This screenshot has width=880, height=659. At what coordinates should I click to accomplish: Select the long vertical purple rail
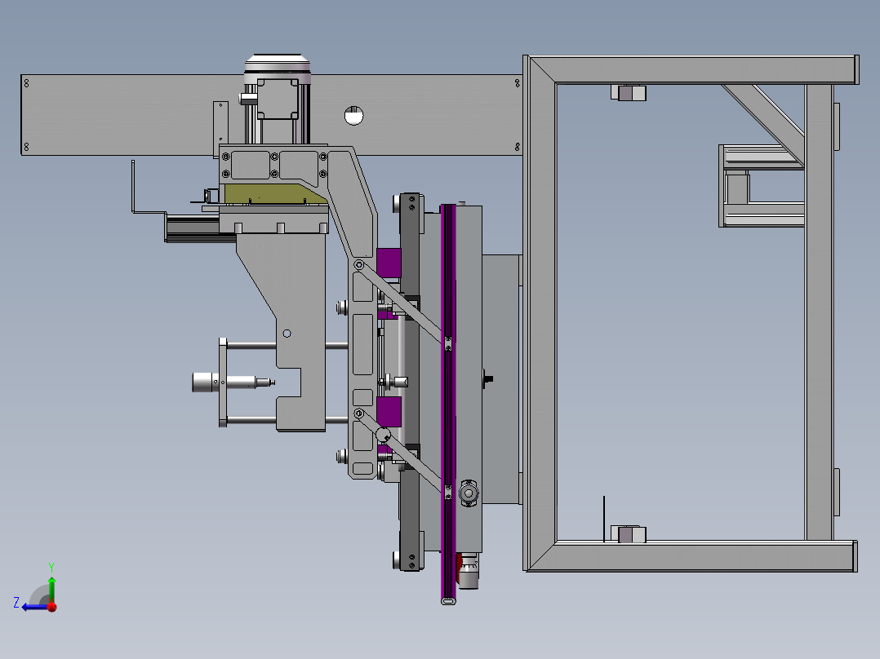coord(448,404)
